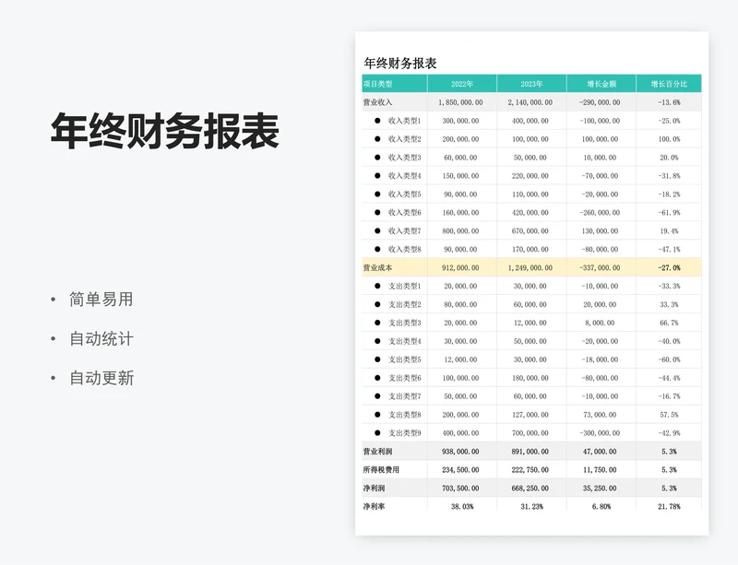This screenshot has height=565, width=738.
Task: Click 73,000.00 in the 支出类型8 row
Action: coord(600,415)
